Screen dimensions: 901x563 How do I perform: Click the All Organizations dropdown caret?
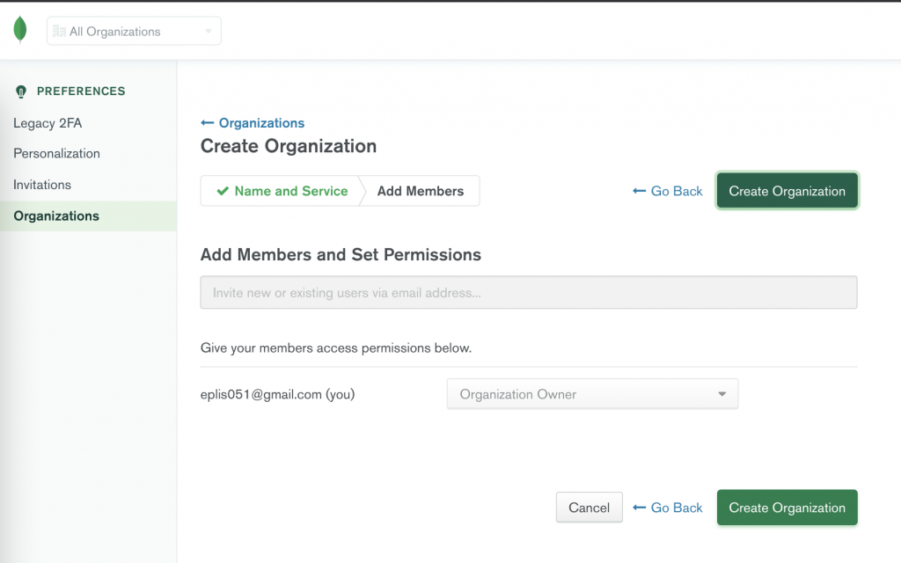(x=209, y=32)
